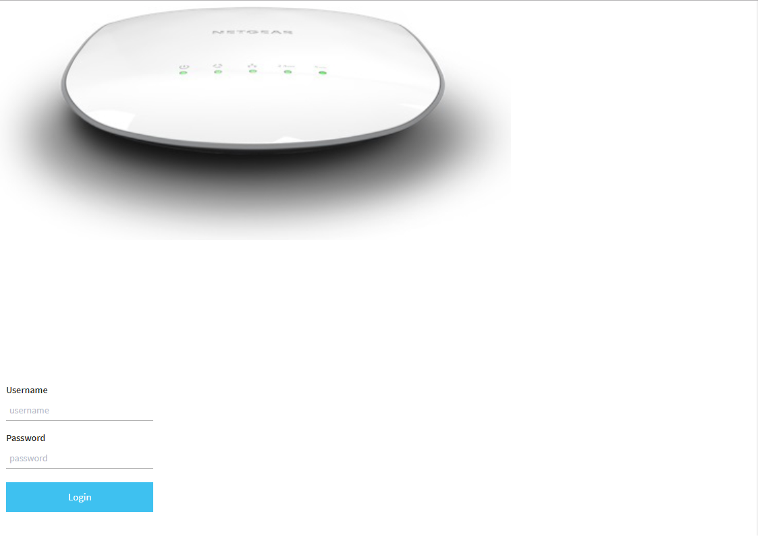Click the 5 GHz label on the router
This screenshot has height=549, width=760.
pos(321,67)
